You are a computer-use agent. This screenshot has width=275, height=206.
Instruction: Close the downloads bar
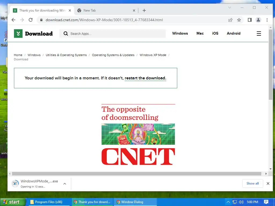click(x=268, y=183)
